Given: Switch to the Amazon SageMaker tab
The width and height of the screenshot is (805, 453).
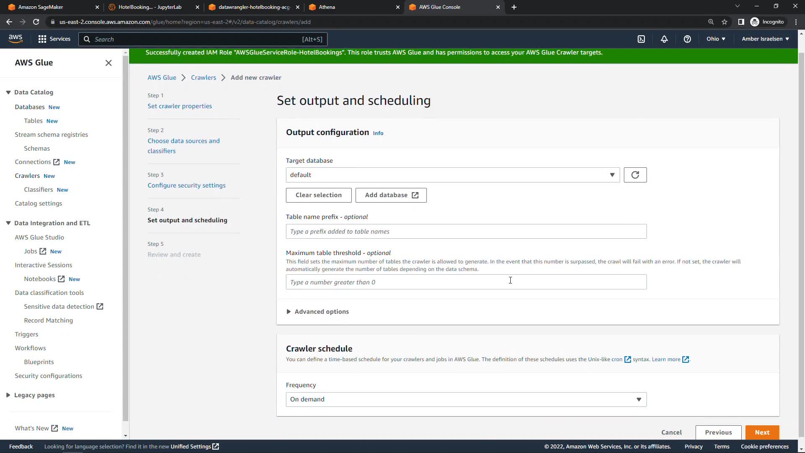Looking at the screenshot, I should (52, 7).
